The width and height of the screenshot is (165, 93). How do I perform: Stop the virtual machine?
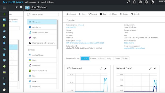tap(103, 14)
